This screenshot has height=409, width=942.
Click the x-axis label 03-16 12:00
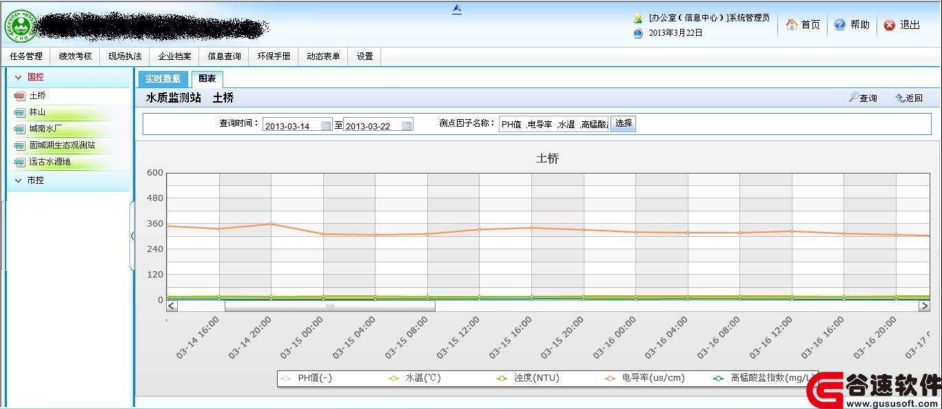tap(770, 337)
